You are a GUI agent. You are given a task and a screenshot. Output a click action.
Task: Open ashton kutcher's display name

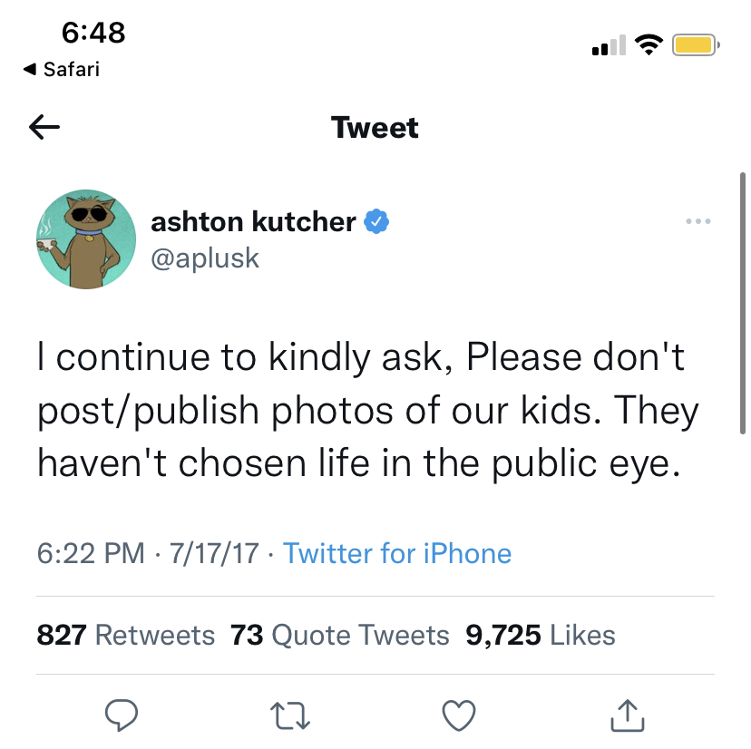coord(253,222)
